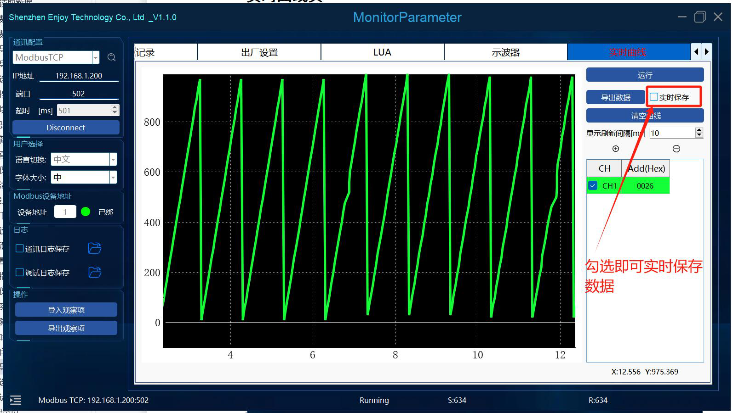Click the 清空曲线 clear curve button

click(x=645, y=116)
